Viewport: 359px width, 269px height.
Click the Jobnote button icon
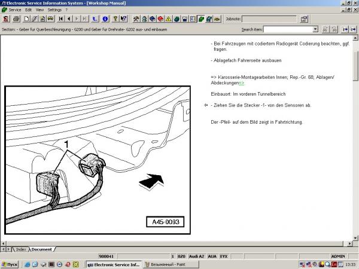click(x=304, y=19)
